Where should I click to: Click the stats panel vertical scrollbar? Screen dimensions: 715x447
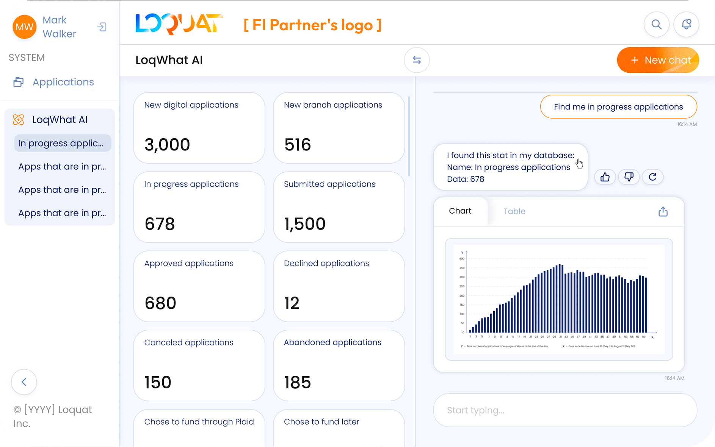pyautogui.click(x=409, y=136)
